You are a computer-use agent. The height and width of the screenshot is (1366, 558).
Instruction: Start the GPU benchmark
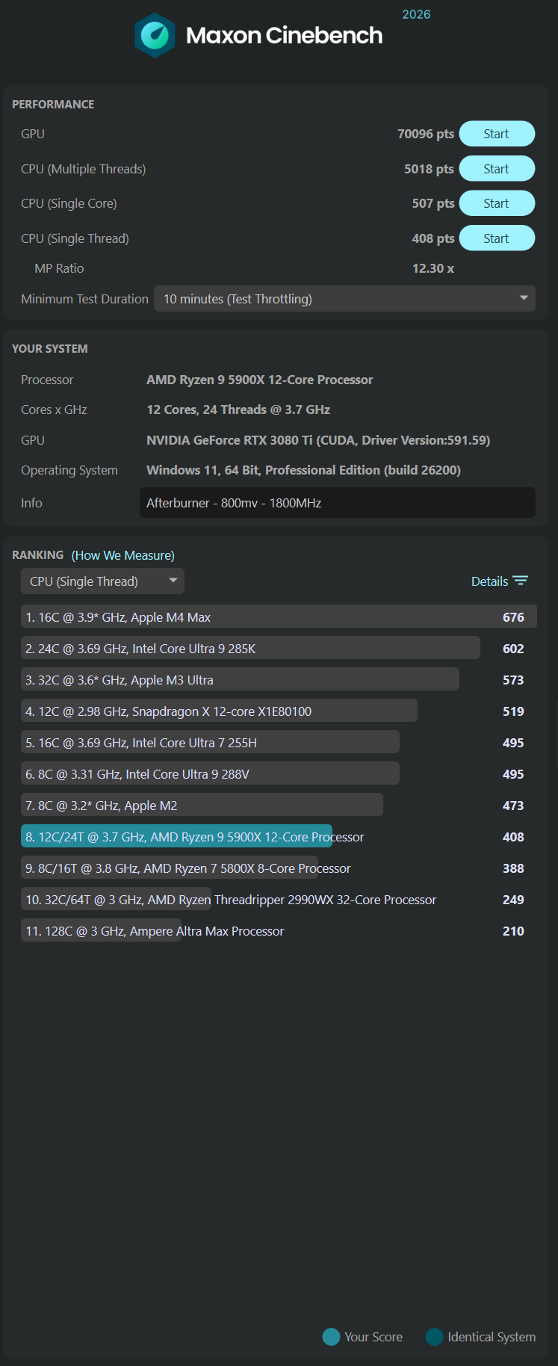click(497, 134)
